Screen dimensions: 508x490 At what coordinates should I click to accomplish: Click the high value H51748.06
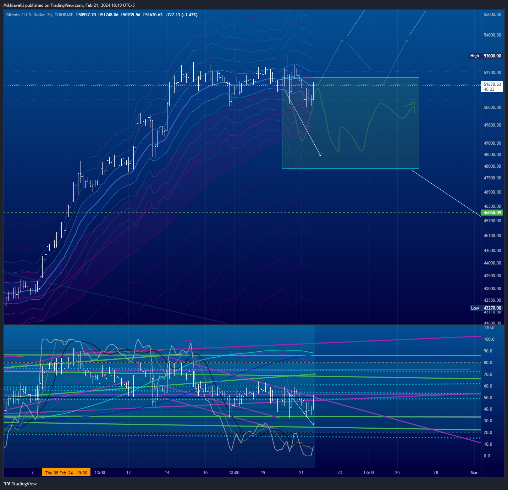pyautogui.click(x=108, y=15)
